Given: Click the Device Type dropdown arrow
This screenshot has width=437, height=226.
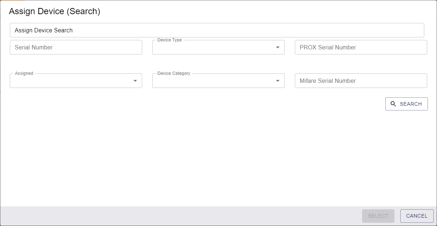Looking at the screenshot, I should point(278,47).
